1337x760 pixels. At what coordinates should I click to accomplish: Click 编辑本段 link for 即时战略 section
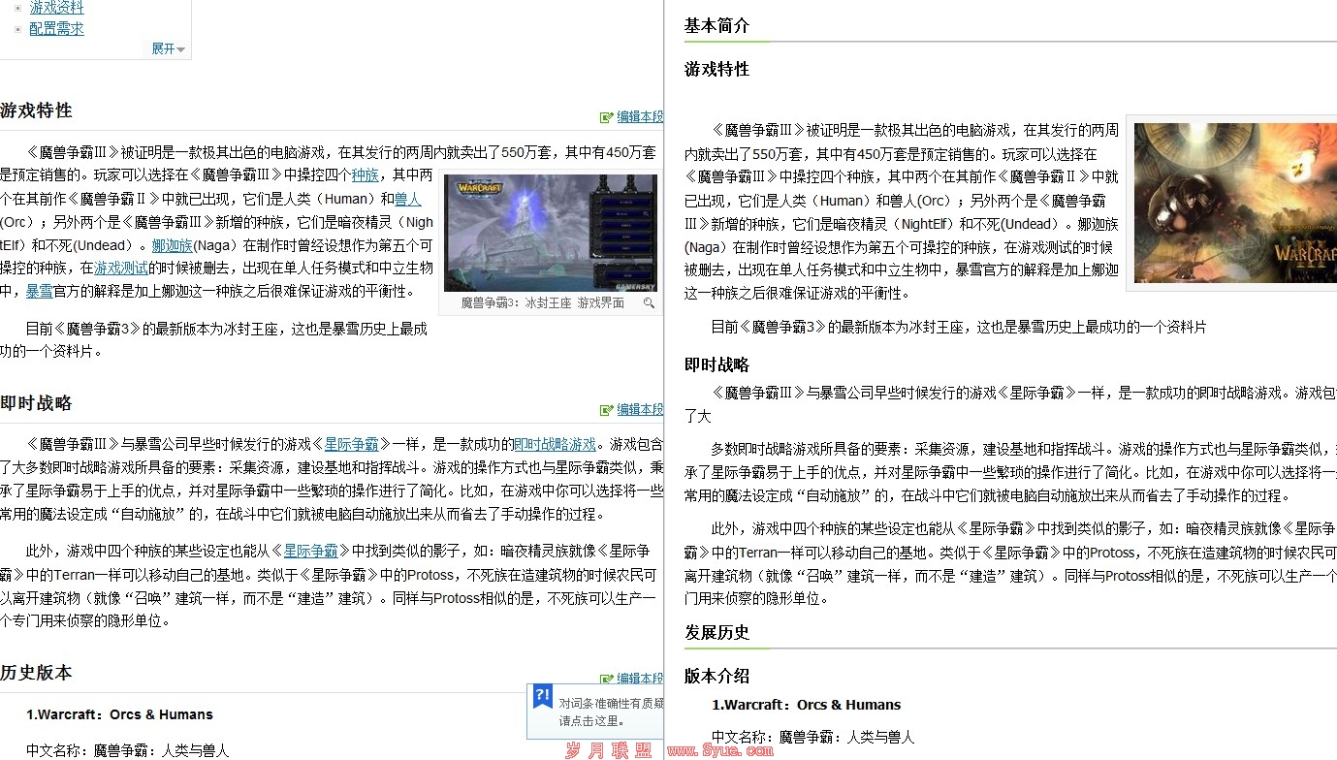(x=641, y=409)
